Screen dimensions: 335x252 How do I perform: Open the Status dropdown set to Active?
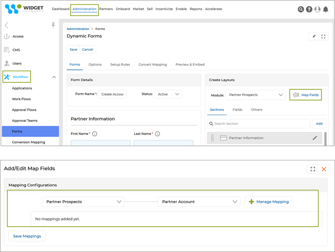click(168, 94)
